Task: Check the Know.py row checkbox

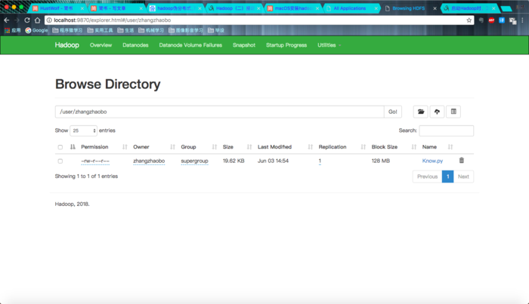Action: (x=60, y=161)
